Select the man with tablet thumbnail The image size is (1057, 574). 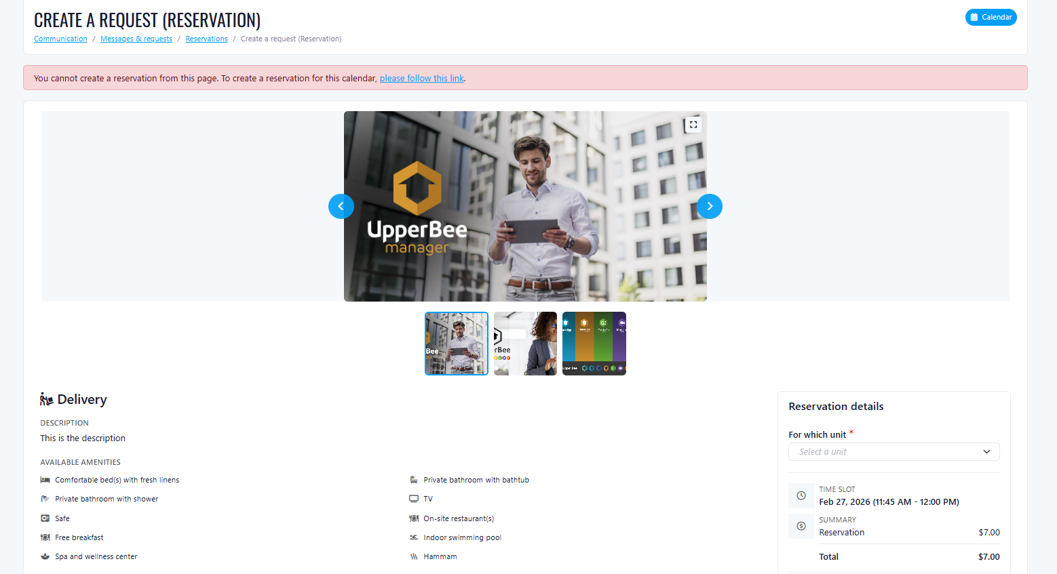(x=457, y=344)
